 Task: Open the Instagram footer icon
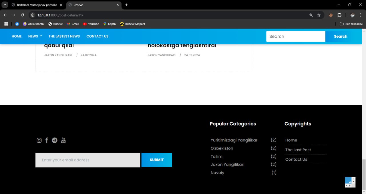point(39,140)
